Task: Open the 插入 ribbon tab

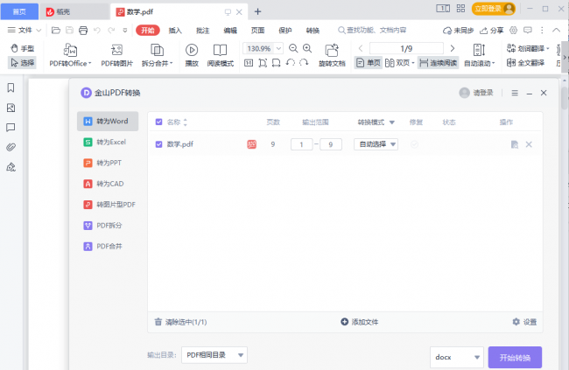Action: click(x=175, y=31)
